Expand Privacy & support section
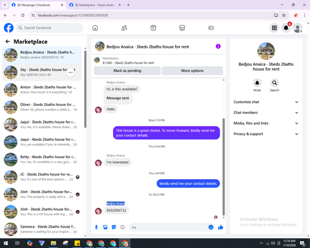 pyautogui.click(x=266, y=134)
